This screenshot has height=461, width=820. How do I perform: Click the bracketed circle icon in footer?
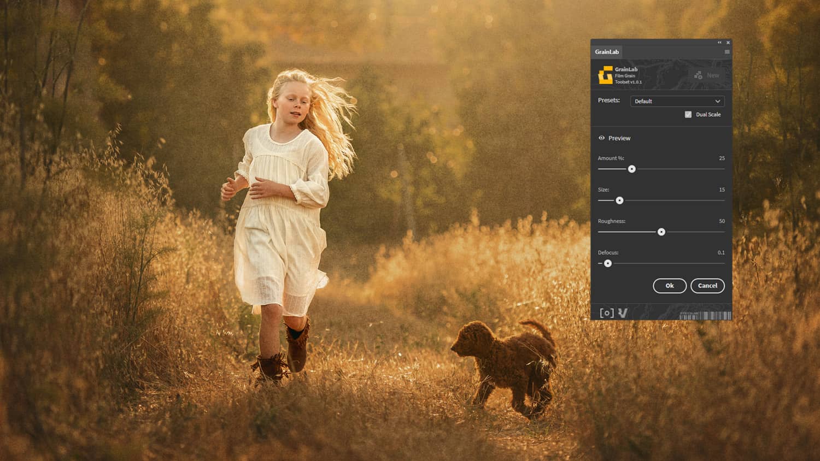606,313
